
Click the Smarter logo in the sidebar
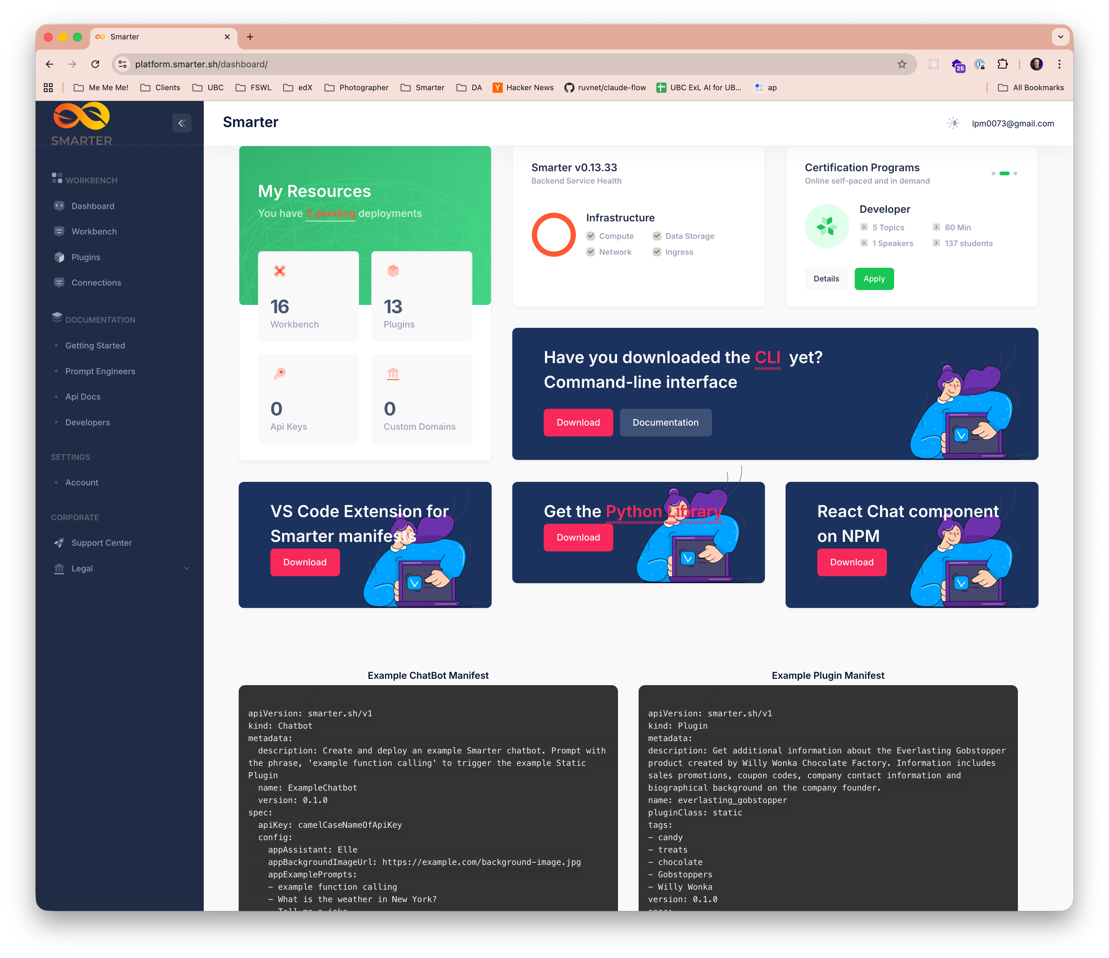82,124
